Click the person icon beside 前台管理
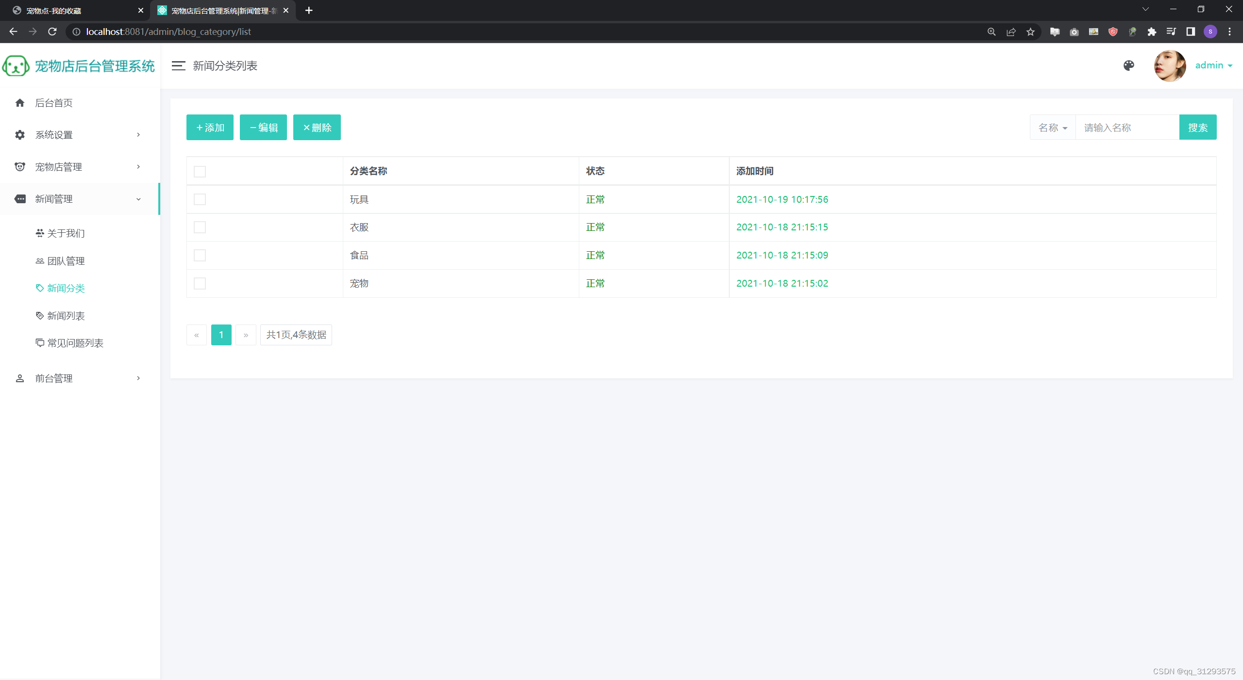 (x=20, y=378)
